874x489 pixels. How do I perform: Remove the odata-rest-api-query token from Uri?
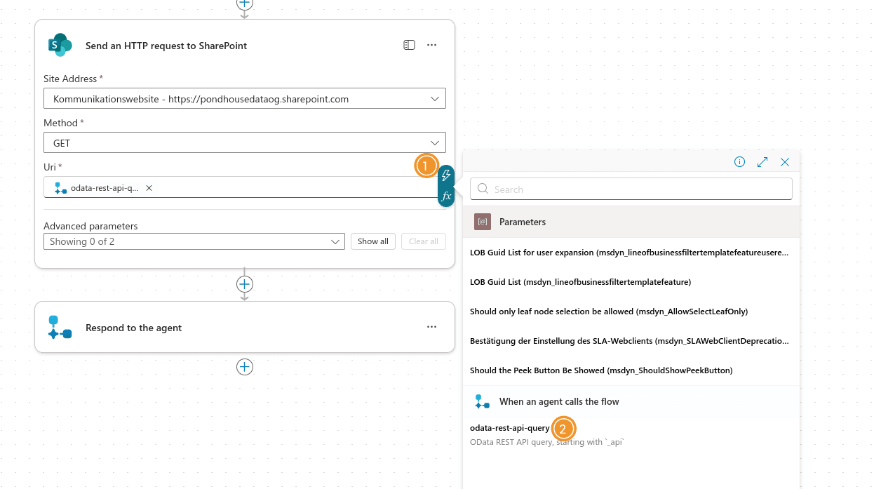tap(149, 188)
